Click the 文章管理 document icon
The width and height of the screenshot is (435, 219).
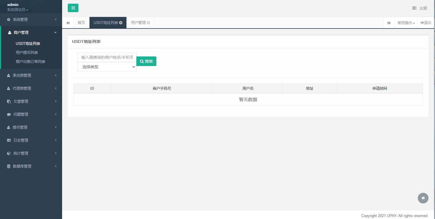8,101
